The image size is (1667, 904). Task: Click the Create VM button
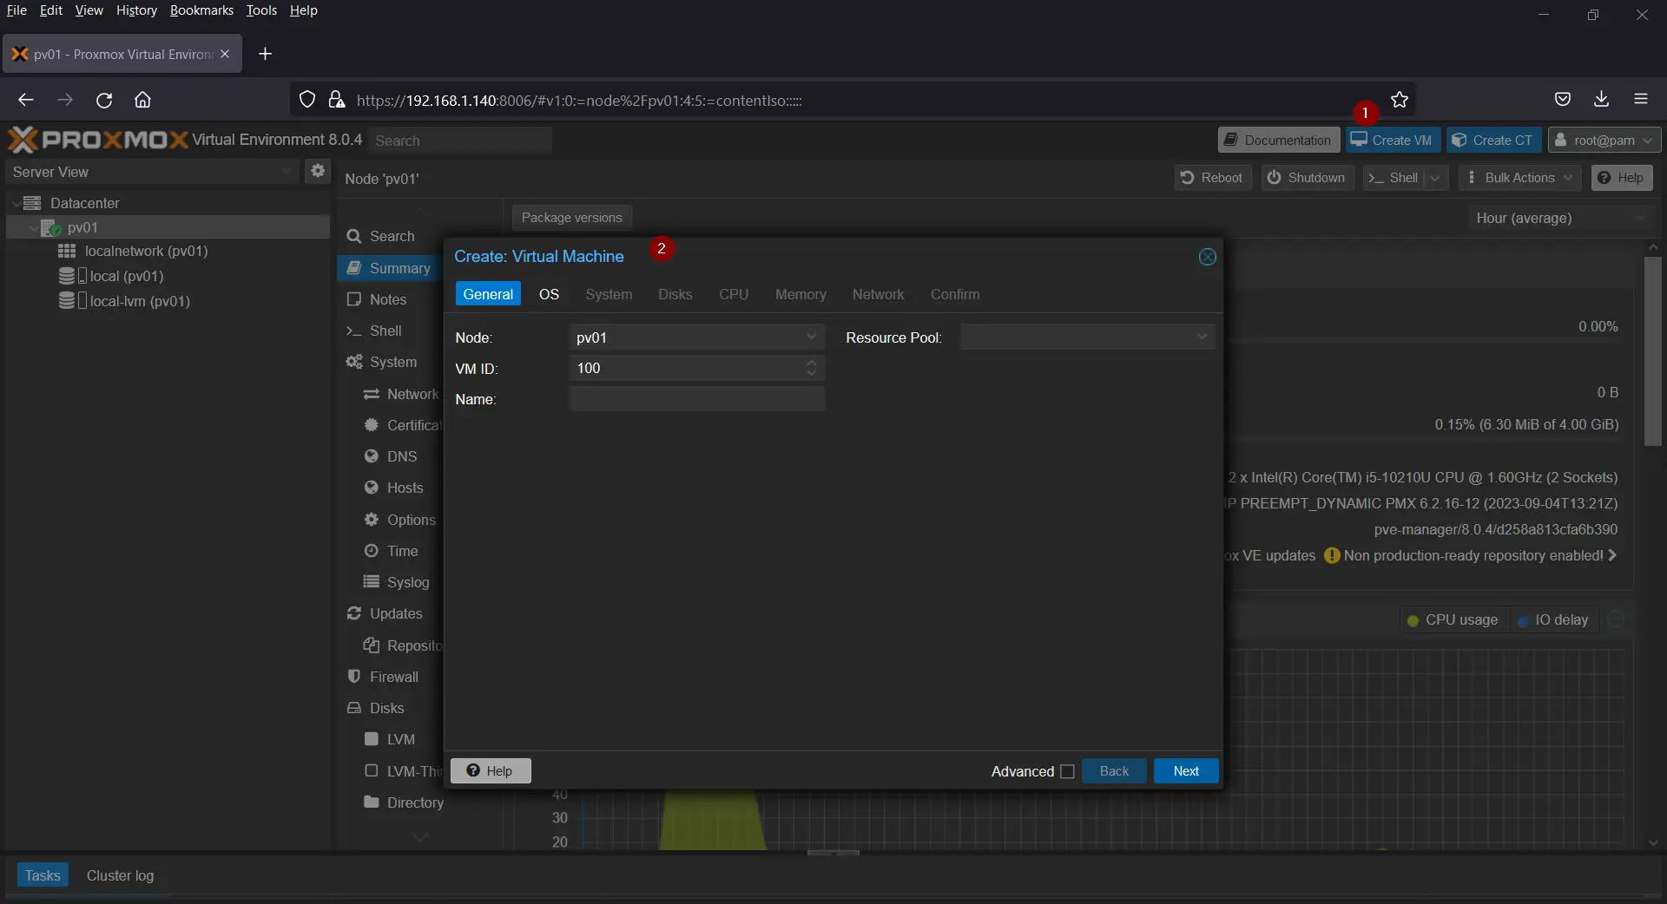(1393, 140)
